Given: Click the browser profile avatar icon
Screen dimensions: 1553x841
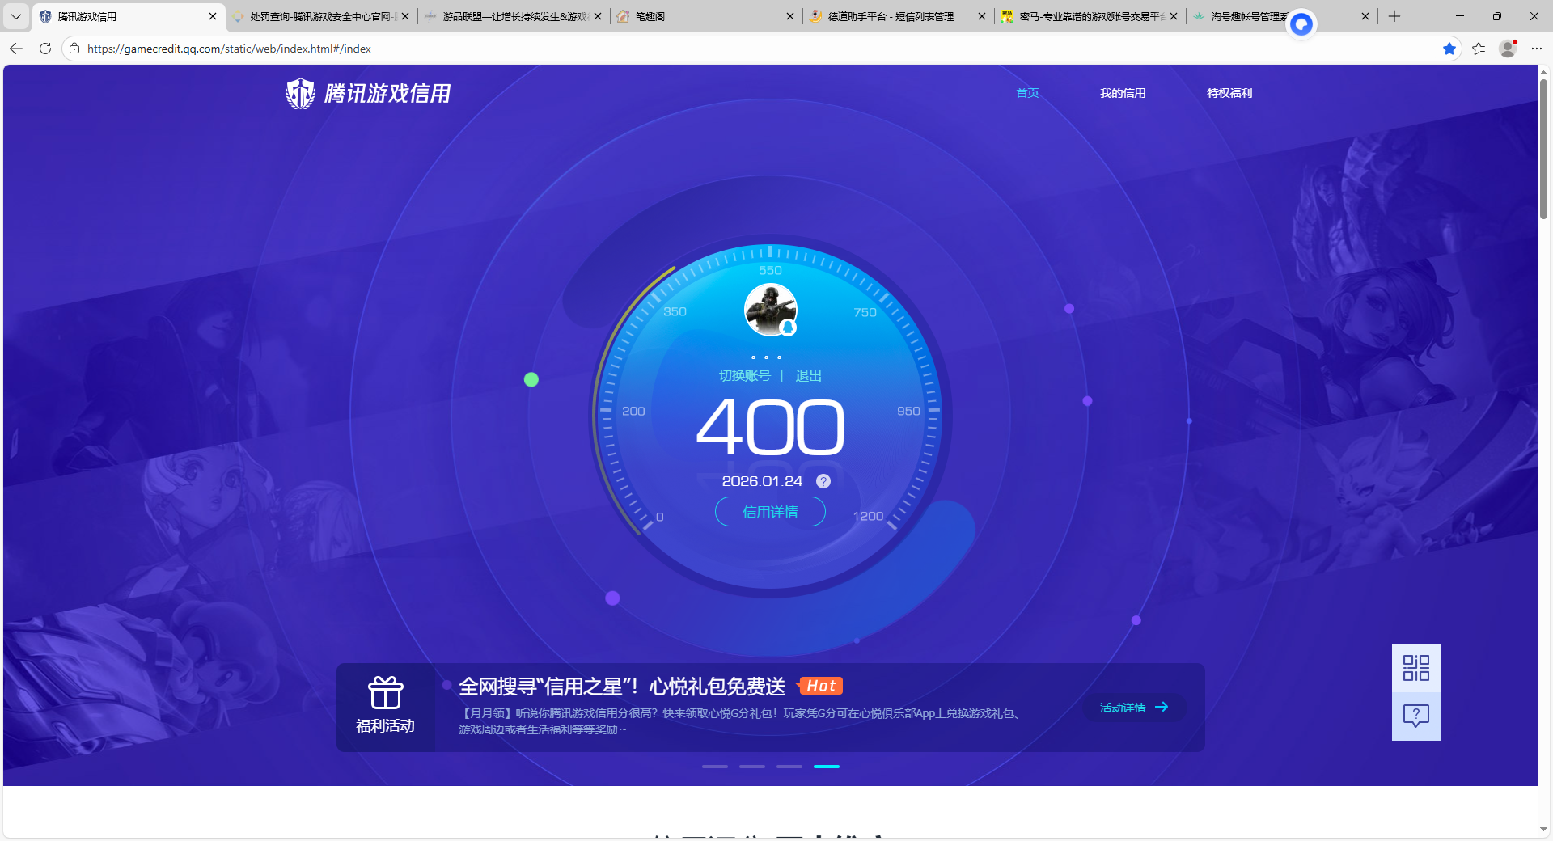Looking at the screenshot, I should (1507, 49).
